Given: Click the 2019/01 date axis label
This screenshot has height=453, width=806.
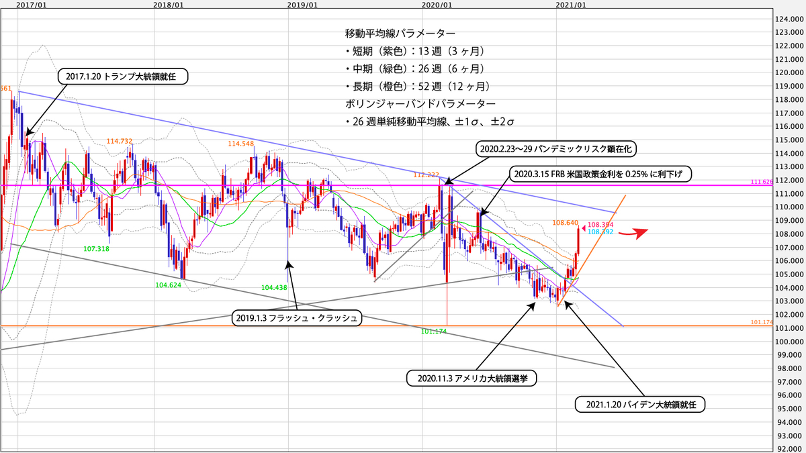Looking at the screenshot, I should click(x=303, y=5).
